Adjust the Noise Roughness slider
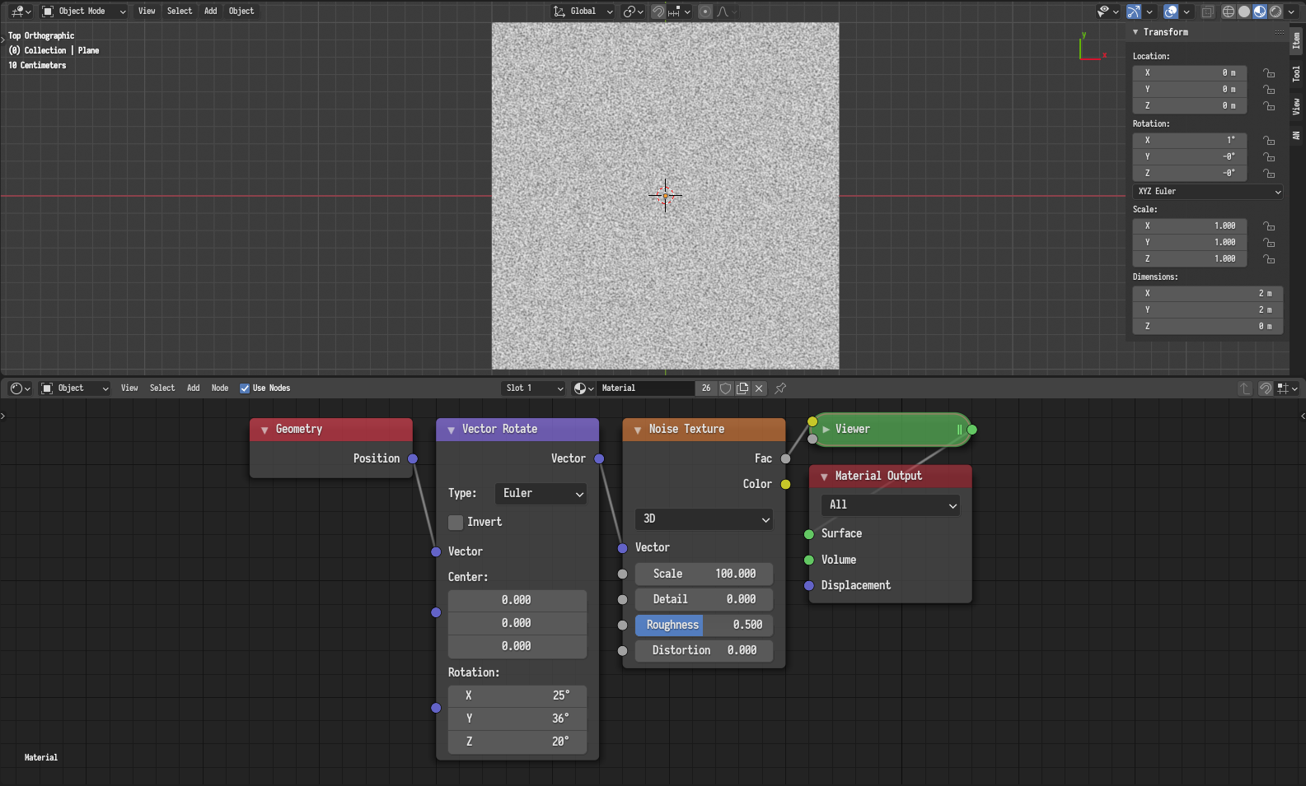The width and height of the screenshot is (1306, 786). pyautogui.click(x=704, y=626)
